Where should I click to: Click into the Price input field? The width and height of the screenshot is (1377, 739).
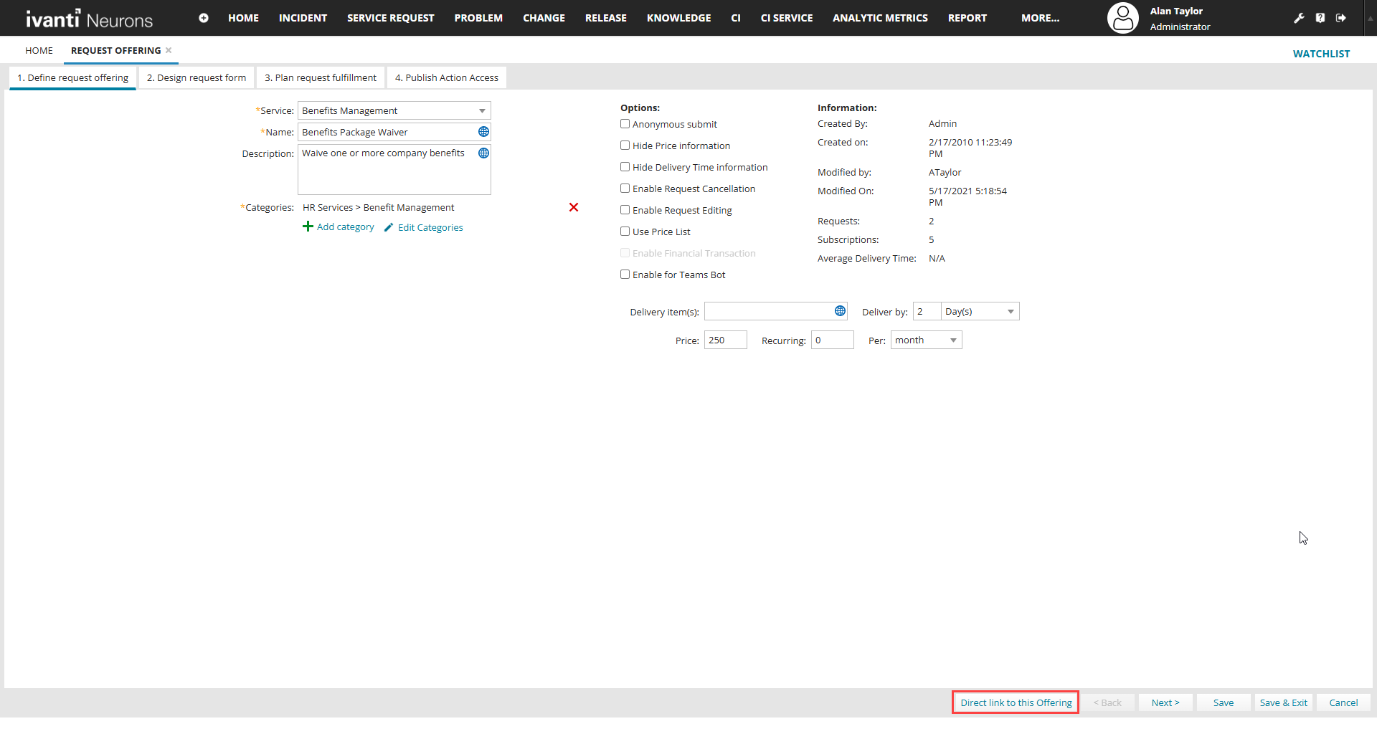[725, 340]
